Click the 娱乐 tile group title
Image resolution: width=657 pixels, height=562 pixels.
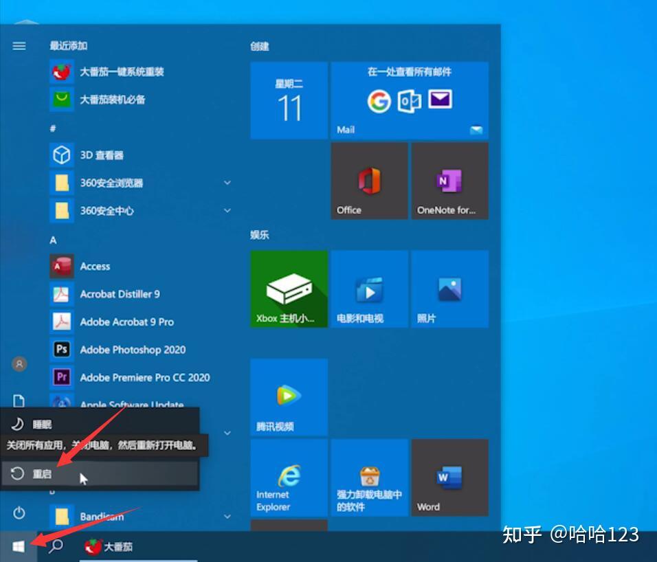tap(260, 234)
